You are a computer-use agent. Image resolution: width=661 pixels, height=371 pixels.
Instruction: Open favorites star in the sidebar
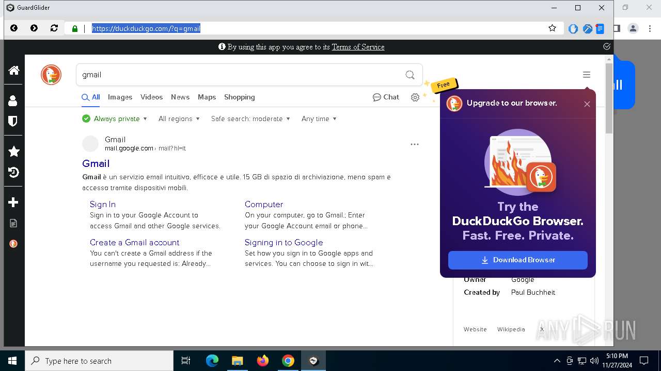[14, 151]
